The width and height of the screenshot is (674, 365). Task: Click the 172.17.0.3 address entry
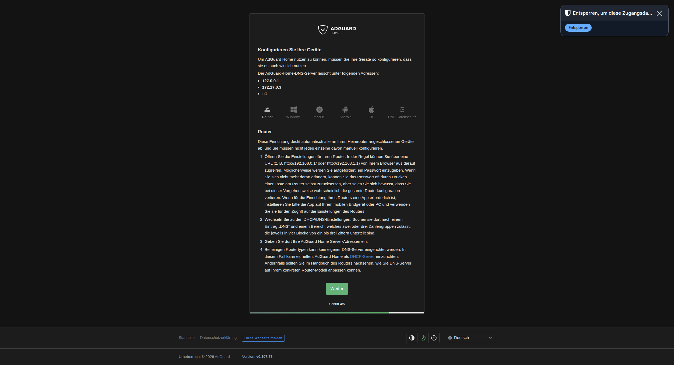(x=272, y=87)
